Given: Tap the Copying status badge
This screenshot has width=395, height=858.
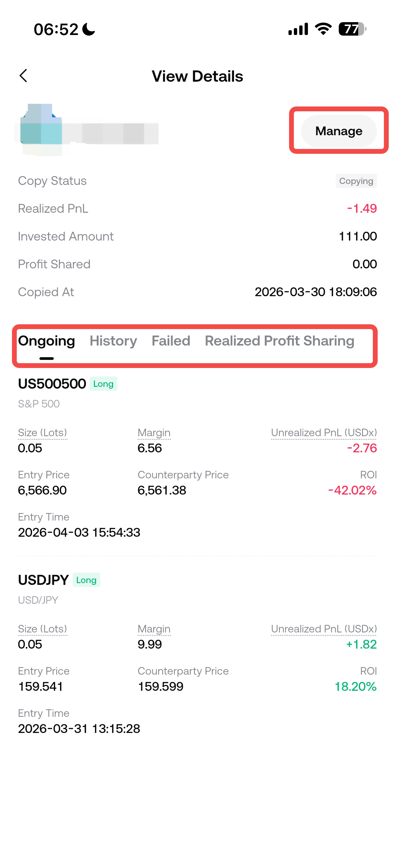Looking at the screenshot, I should [x=356, y=181].
